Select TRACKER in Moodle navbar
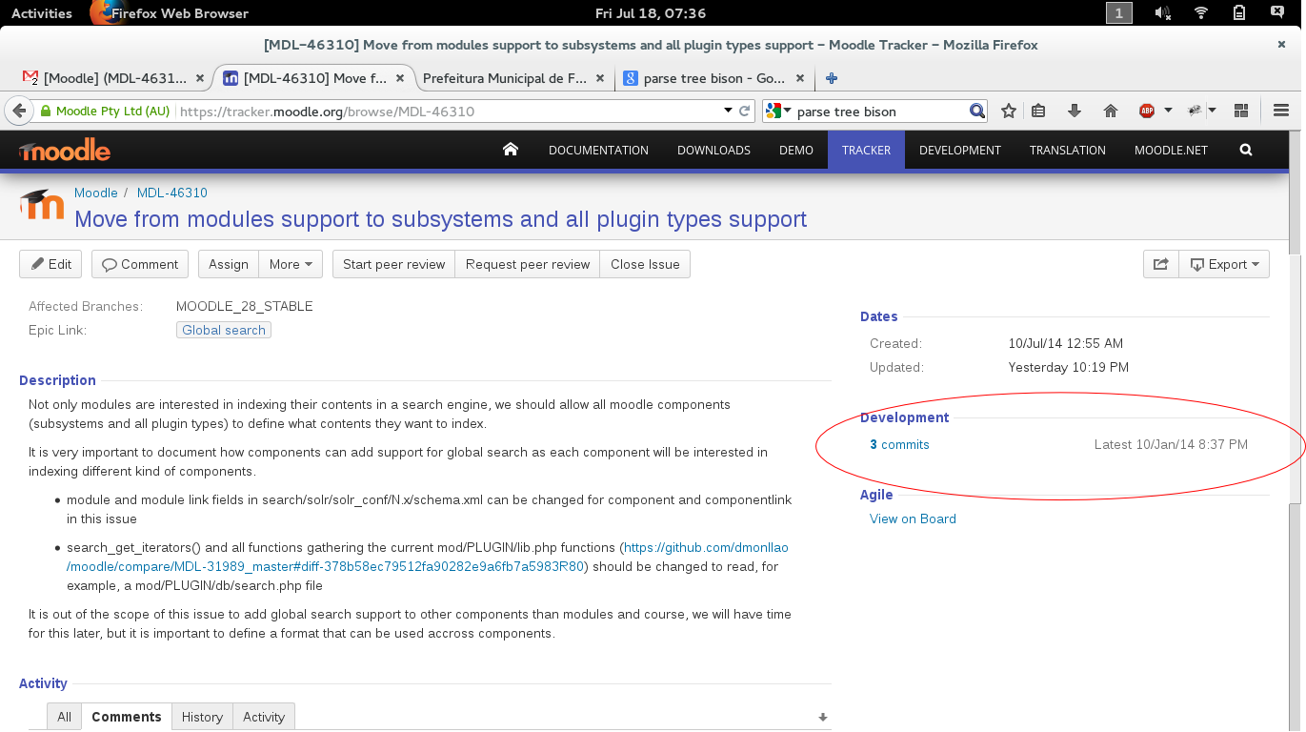 coord(866,150)
